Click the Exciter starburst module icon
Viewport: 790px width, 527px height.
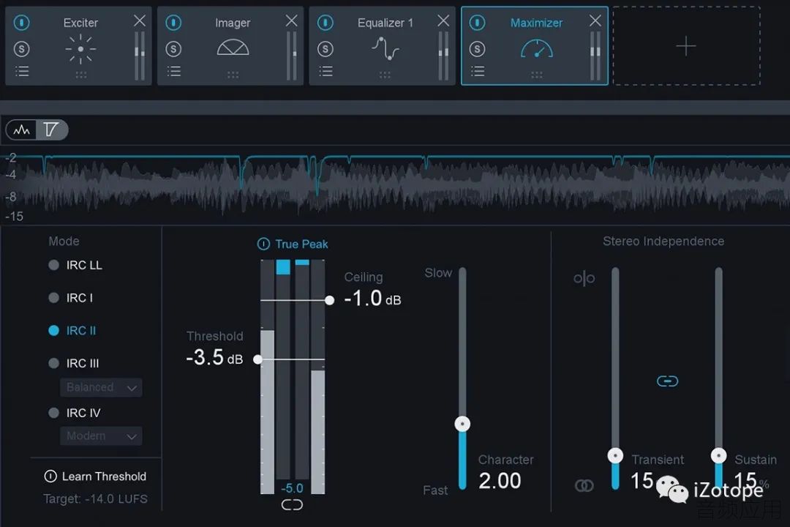[x=80, y=49]
